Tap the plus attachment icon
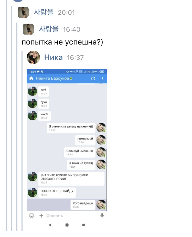This screenshot has height=237, width=192. tap(41, 216)
